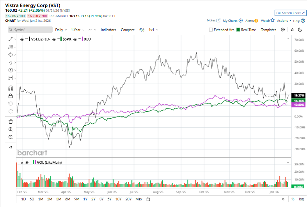307x207 pixels.
Task: Zoom out with the magnifier minus
Action: pos(11,137)
